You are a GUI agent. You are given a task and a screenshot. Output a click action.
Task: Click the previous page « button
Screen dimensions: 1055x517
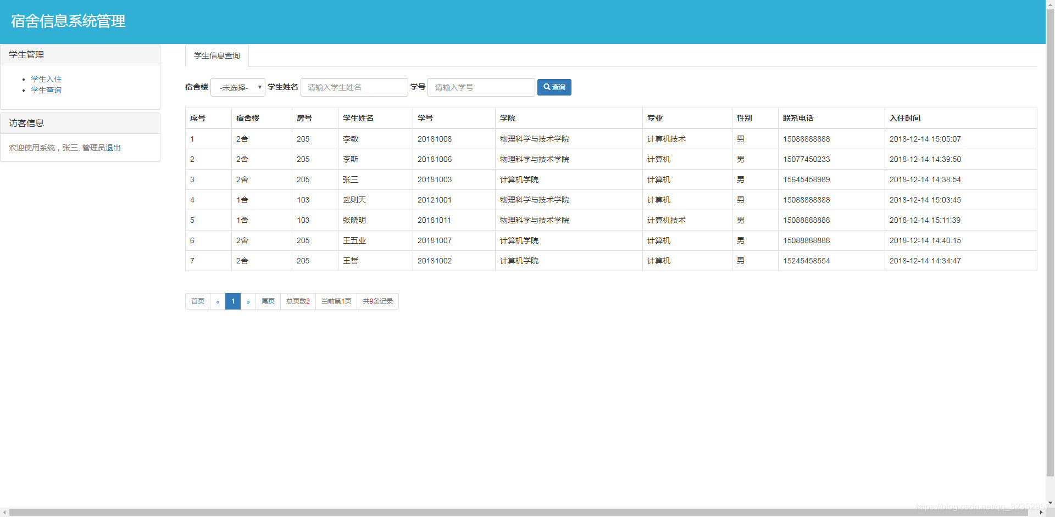pyautogui.click(x=218, y=301)
